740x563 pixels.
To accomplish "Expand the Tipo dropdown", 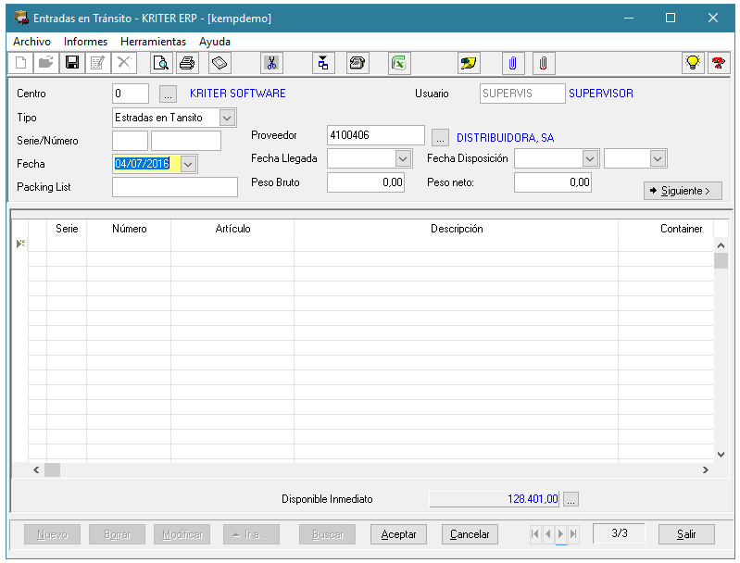I will click(x=227, y=118).
